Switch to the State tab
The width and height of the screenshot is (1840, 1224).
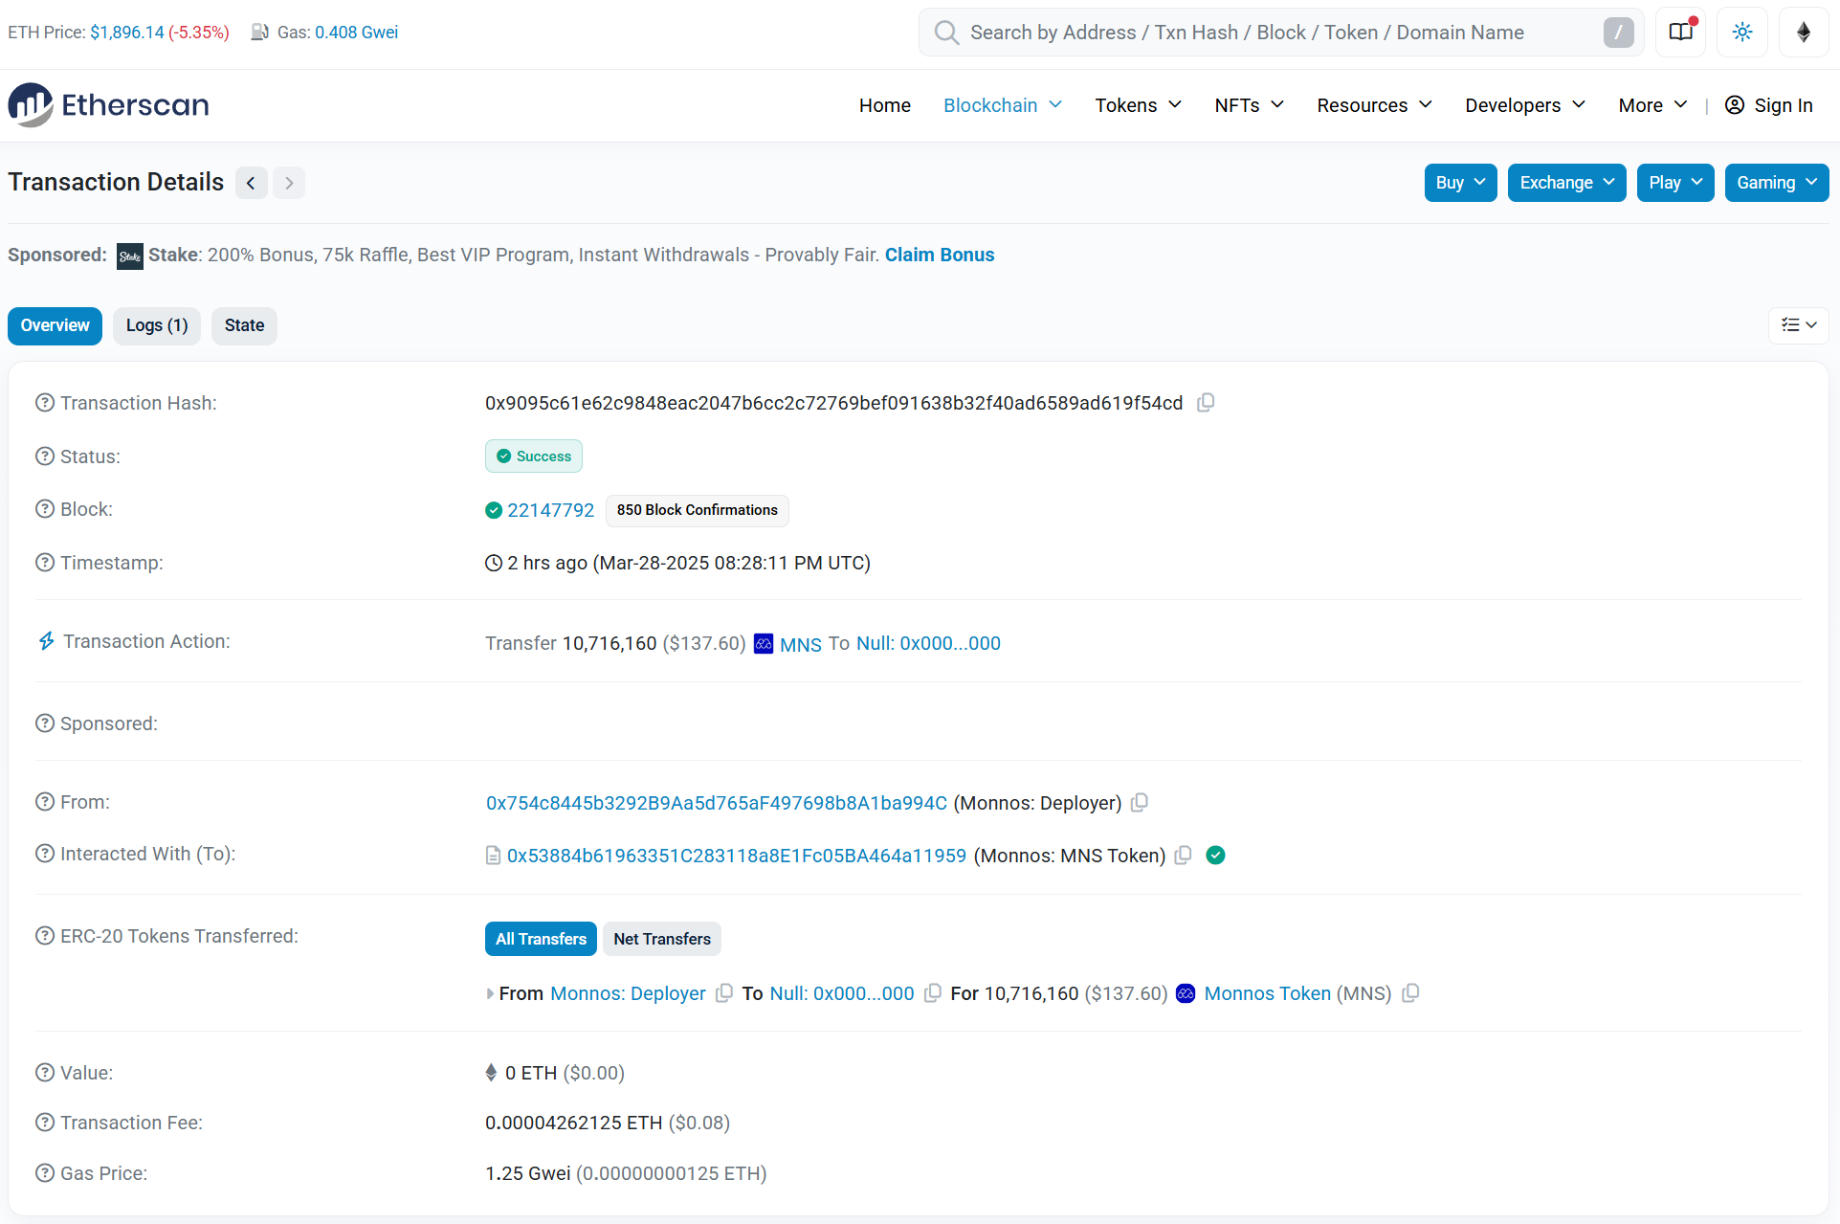[x=244, y=326]
